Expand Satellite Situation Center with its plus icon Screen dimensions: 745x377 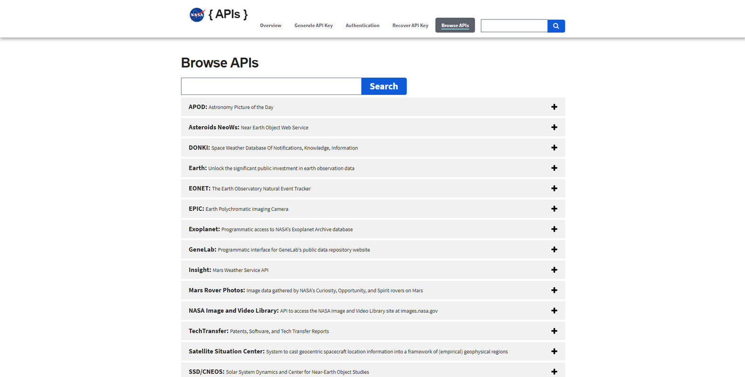coord(554,351)
